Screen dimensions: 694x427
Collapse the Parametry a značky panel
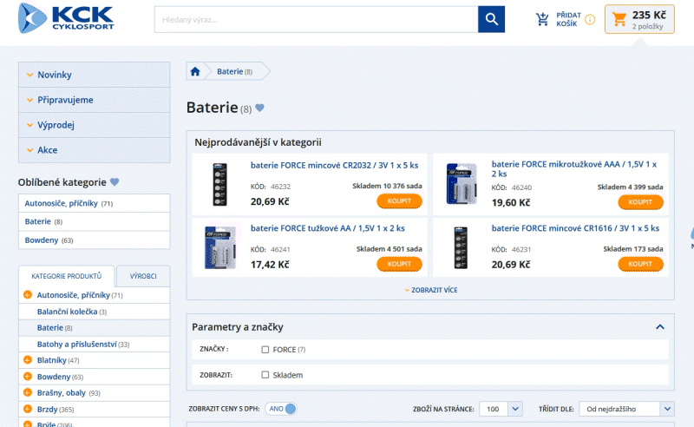pos(660,327)
